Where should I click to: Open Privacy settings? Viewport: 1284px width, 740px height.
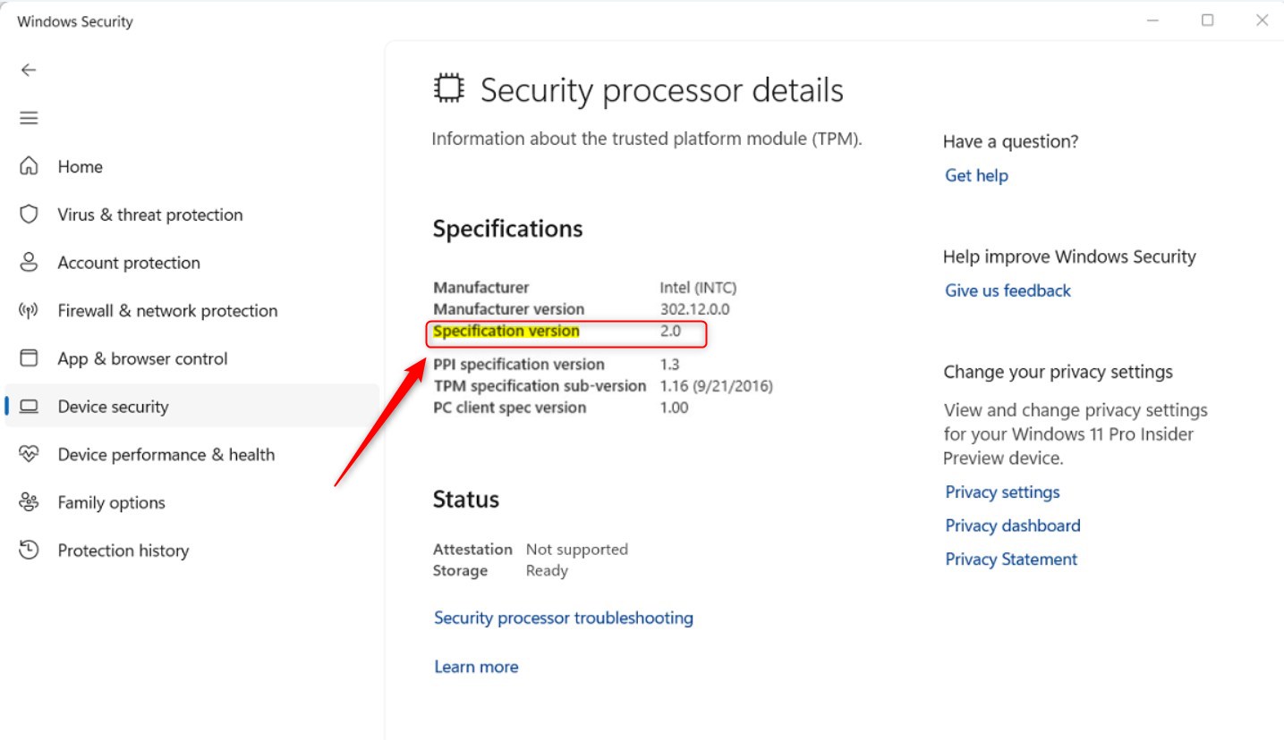pos(1002,492)
